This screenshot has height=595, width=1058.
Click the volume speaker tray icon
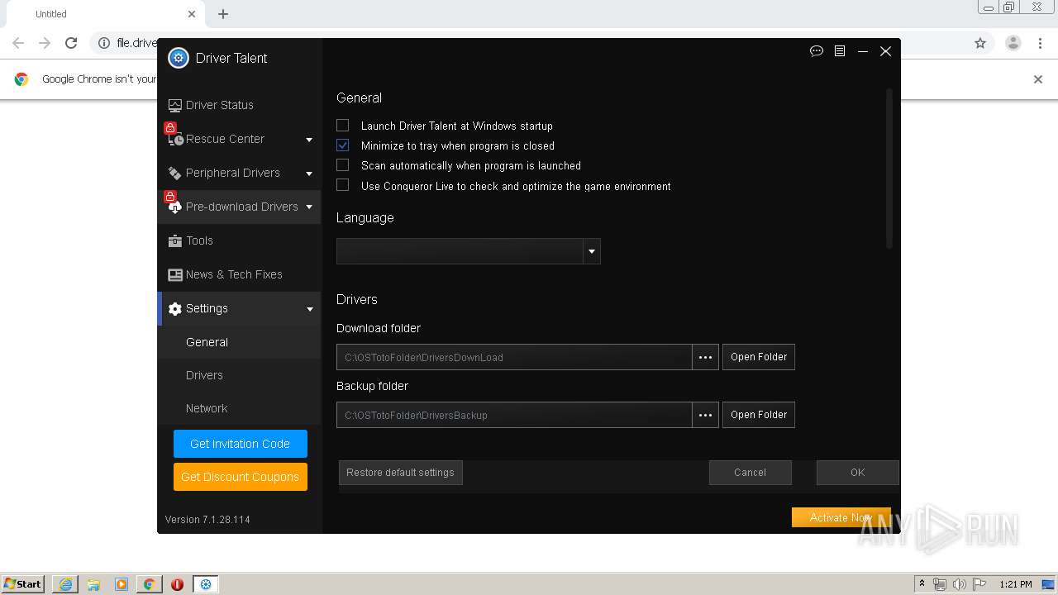click(x=959, y=584)
